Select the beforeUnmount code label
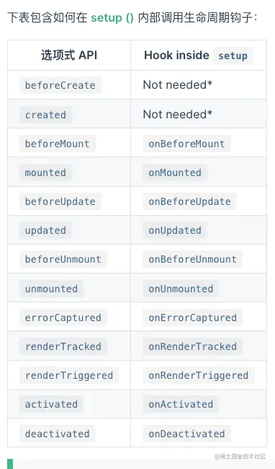The height and width of the screenshot is (469, 275). tap(63, 259)
